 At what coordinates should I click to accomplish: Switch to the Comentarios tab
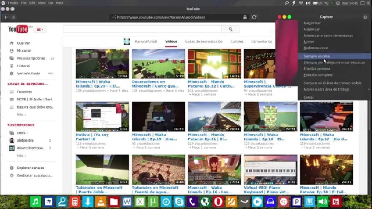coord(262,42)
